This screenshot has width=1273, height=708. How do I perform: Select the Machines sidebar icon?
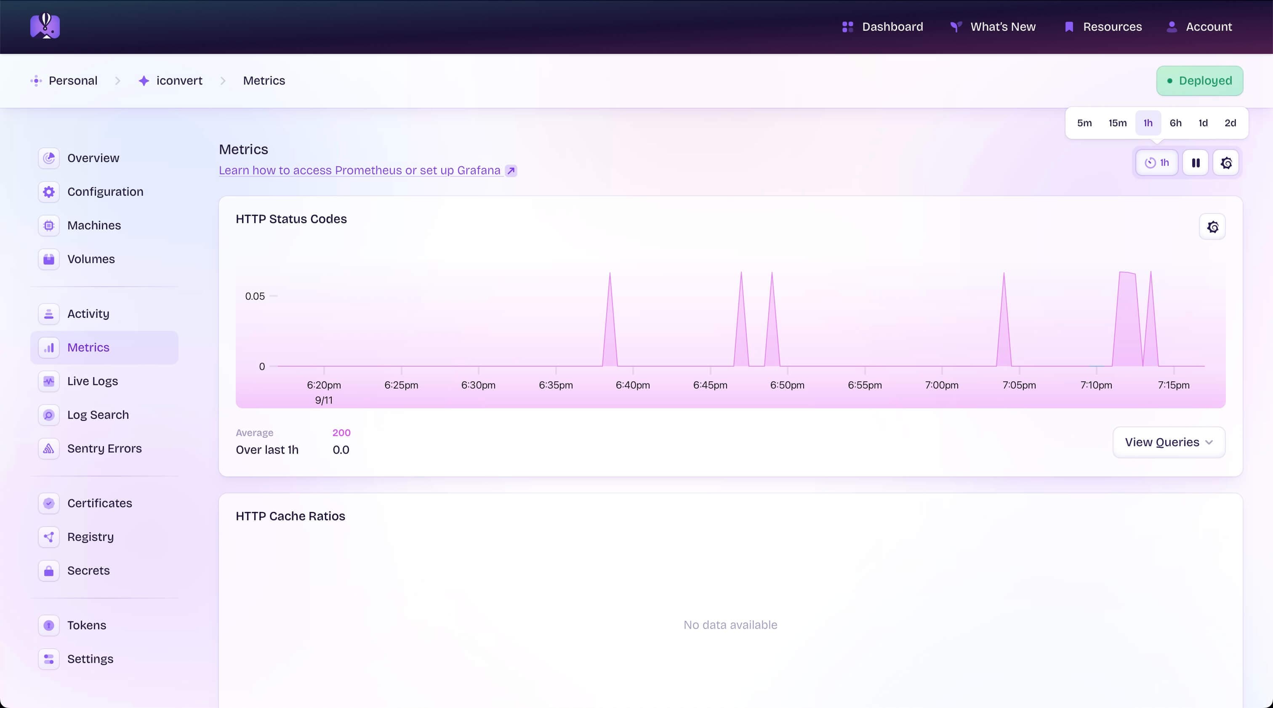point(48,225)
